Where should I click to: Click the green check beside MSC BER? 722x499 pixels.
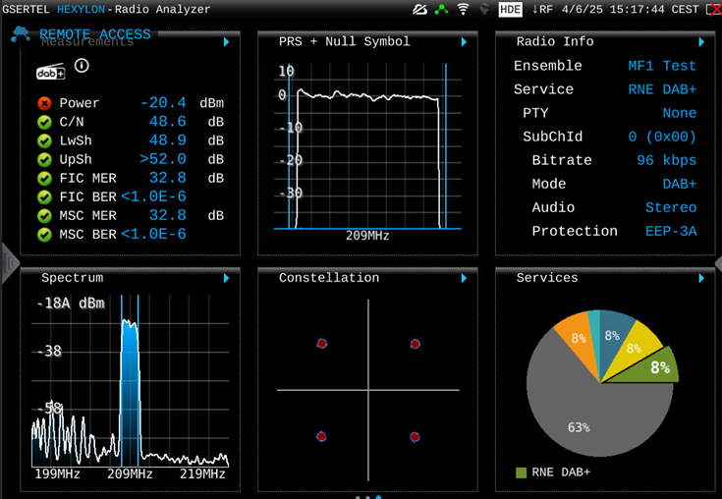[x=44, y=234]
